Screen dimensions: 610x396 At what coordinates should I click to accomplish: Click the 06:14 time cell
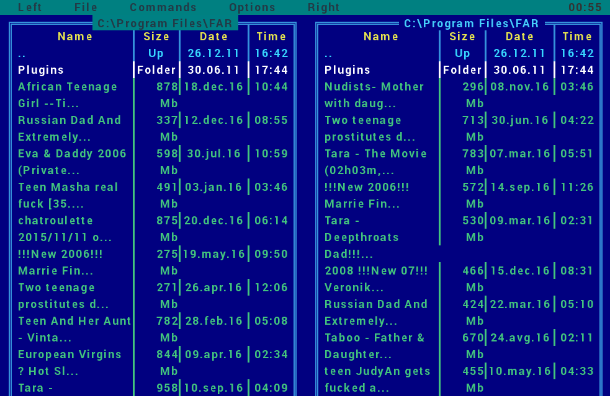click(271, 221)
